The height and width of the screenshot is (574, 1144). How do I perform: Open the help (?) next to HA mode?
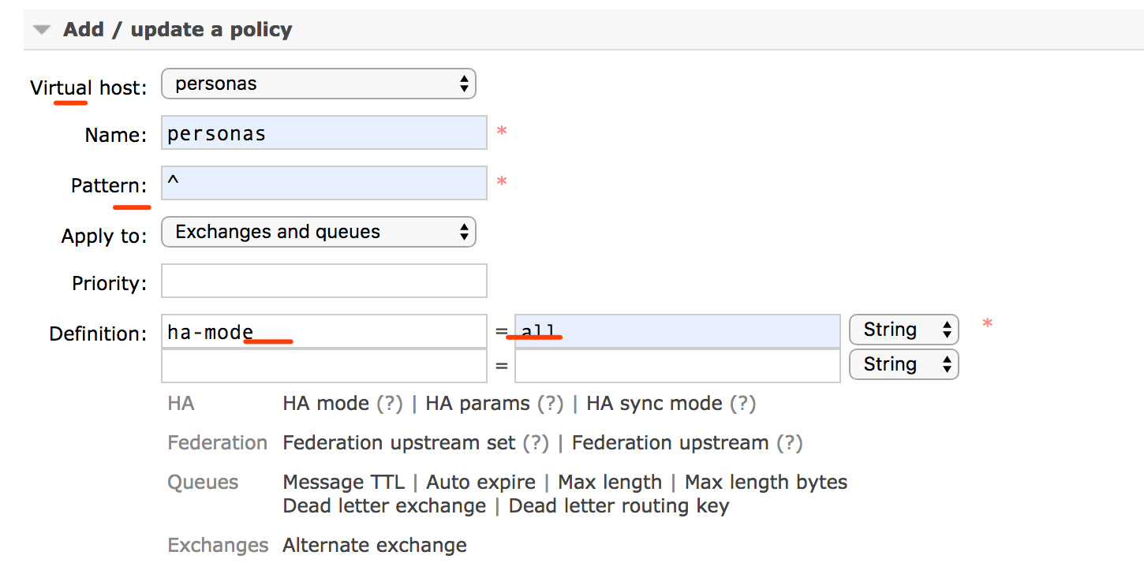pos(389,404)
